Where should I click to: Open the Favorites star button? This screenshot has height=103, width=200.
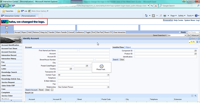coord(8,11)
